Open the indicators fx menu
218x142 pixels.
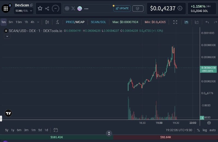tap(57, 22)
